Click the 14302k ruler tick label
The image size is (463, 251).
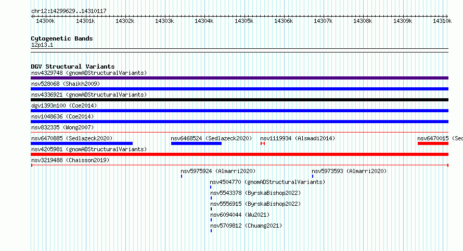click(x=125, y=21)
